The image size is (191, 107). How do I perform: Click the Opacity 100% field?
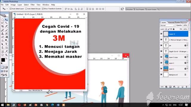[x=185, y=25]
